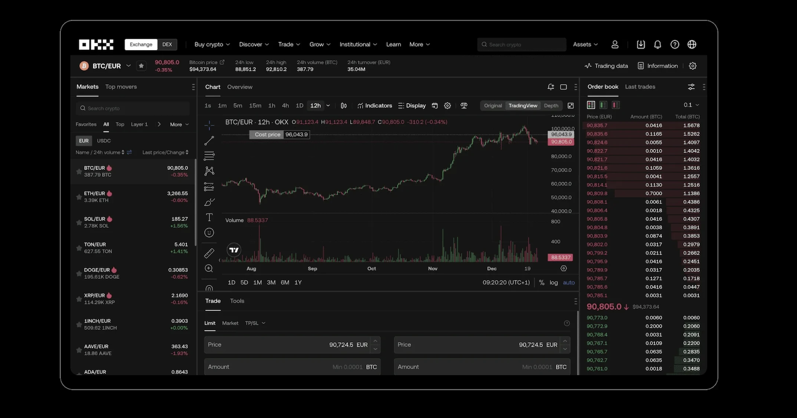This screenshot has height=418, width=797.
Task: Open the order book 0.1 depth dropdown
Action: [691, 105]
